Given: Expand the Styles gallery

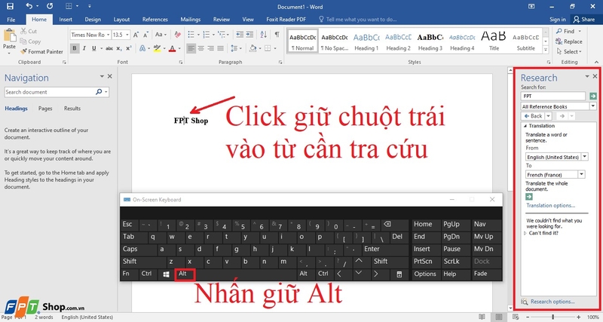Looking at the screenshot, I should point(545,50).
